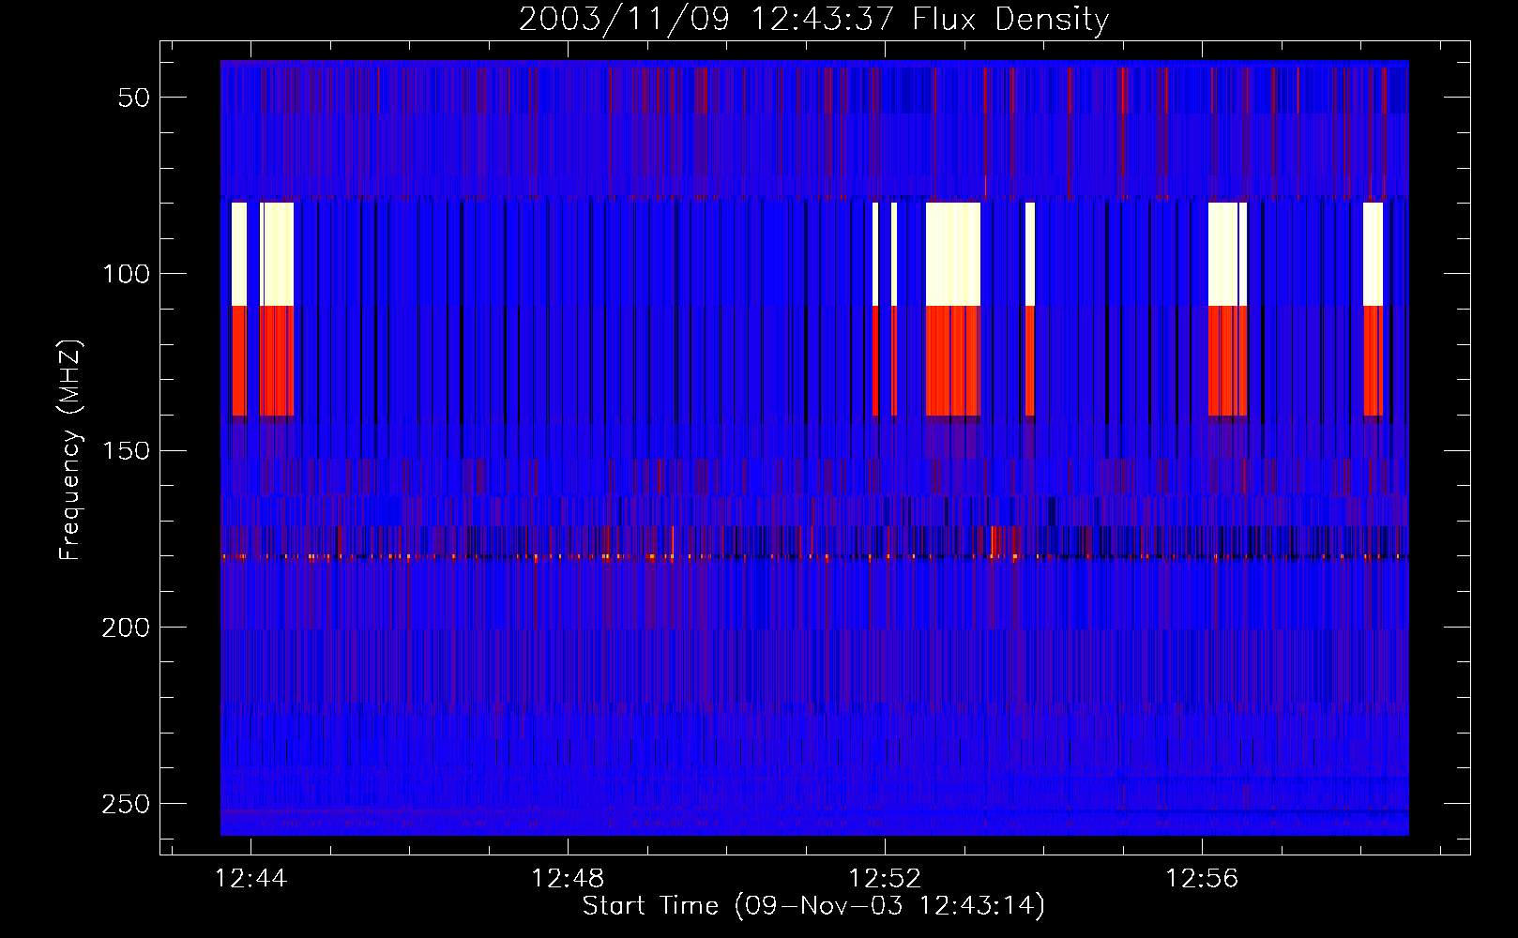Click the x-axis label 'Start Time (09-Nov-03 12:43:14)'
1518x938 pixels.
coord(813,906)
